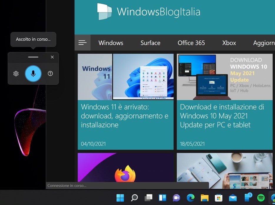275x205 pixels.
Task: Click the WindowsBlogItalia logo icon
Action: coord(105,12)
